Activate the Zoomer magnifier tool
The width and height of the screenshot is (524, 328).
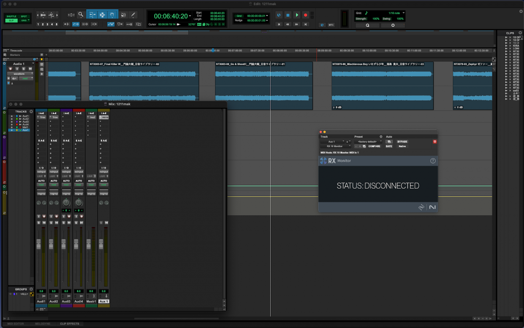(81, 15)
